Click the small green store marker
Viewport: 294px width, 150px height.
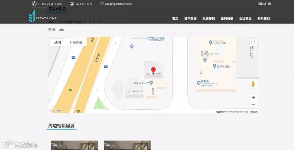(201, 73)
